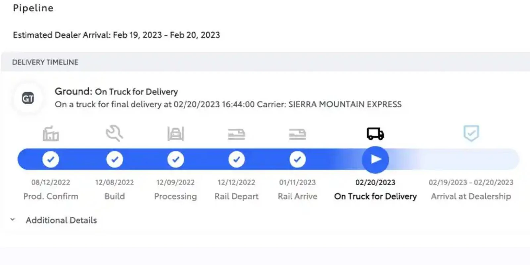Click the Processing vehicle lift icon
Viewport: 530px width, 265px height.
click(x=176, y=134)
